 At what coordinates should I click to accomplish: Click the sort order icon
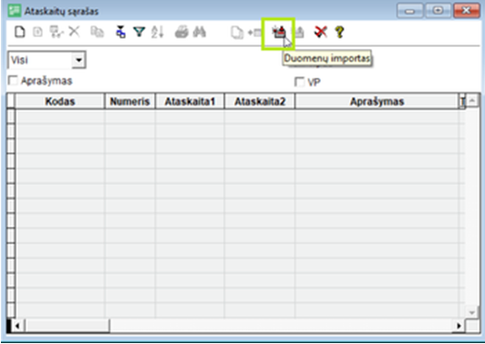pyautogui.click(x=157, y=31)
